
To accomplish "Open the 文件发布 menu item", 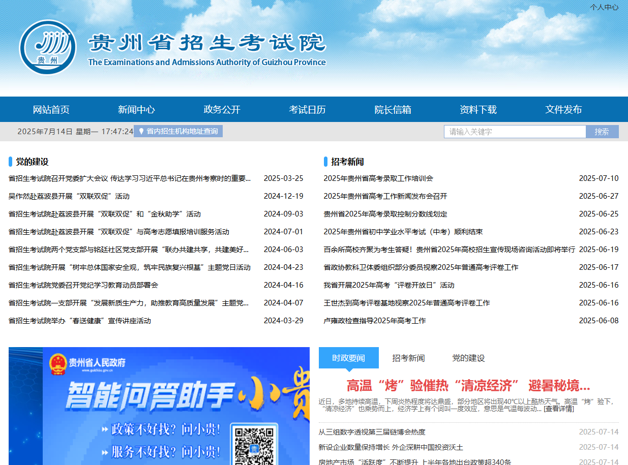I will pyautogui.click(x=563, y=109).
